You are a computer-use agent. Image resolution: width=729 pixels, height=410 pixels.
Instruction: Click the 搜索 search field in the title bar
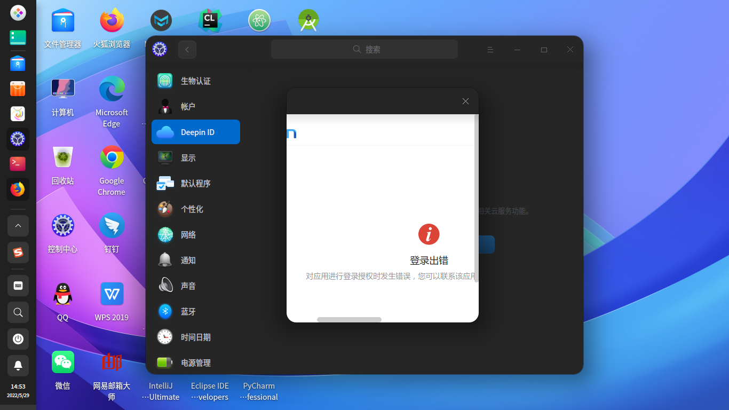(x=364, y=49)
